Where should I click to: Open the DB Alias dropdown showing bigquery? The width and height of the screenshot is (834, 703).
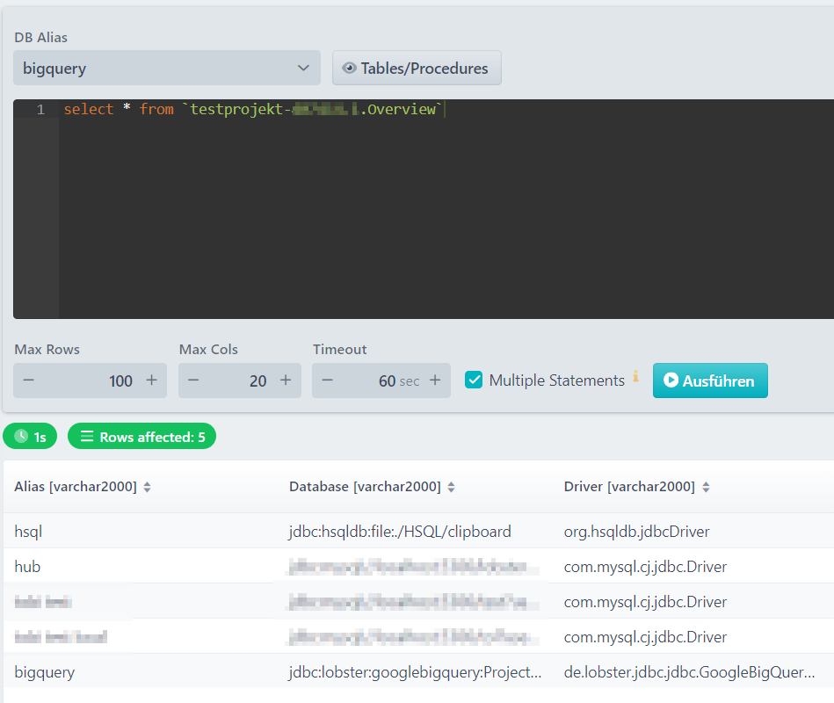(x=166, y=68)
